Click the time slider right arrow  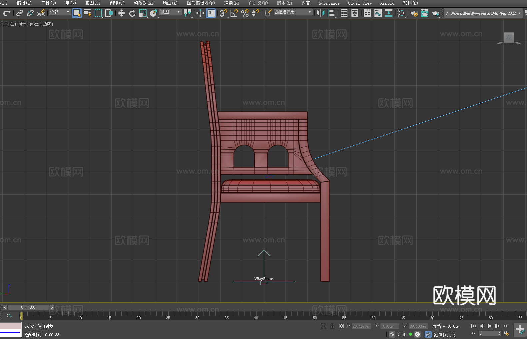point(52,307)
